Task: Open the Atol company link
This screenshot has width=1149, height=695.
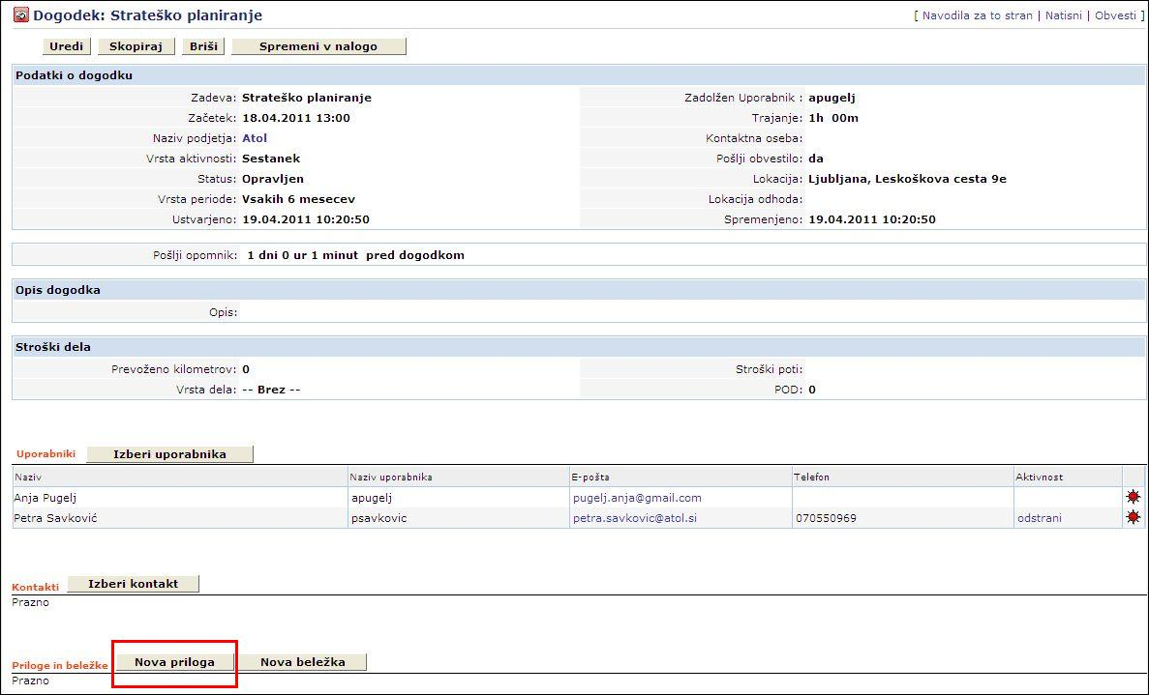Action: click(254, 138)
